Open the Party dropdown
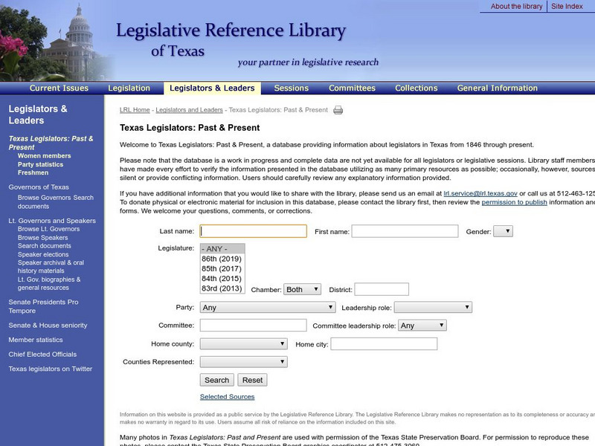The image size is (595, 446). tap(268, 307)
